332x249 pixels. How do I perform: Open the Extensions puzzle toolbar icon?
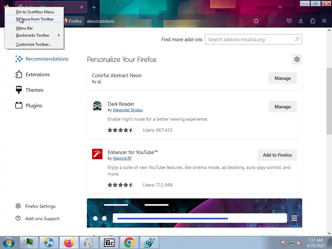(313, 21)
